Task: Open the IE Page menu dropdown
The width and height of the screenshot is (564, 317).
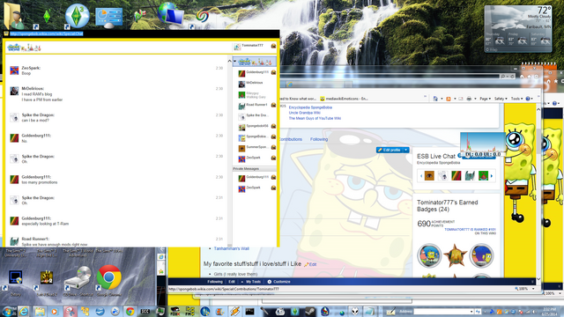Action: click(485, 99)
